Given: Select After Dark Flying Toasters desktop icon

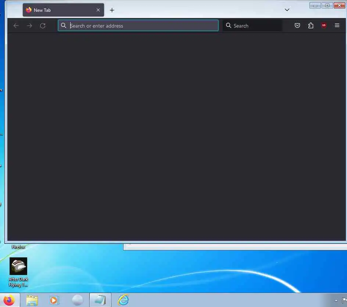Looking at the screenshot, I should [x=18, y=272].
